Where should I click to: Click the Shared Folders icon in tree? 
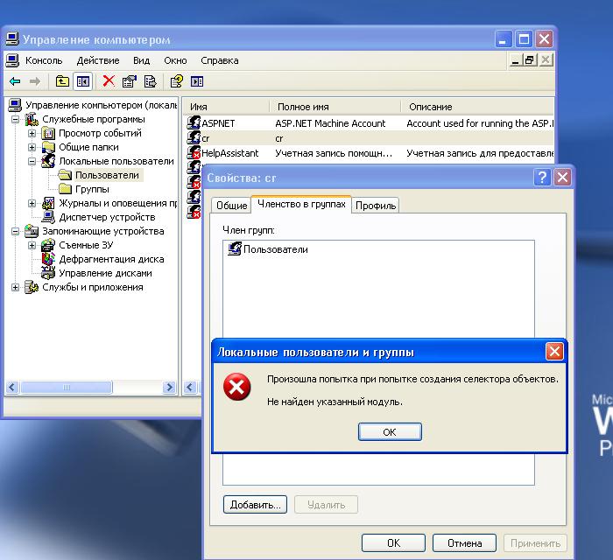click(48, 147)
